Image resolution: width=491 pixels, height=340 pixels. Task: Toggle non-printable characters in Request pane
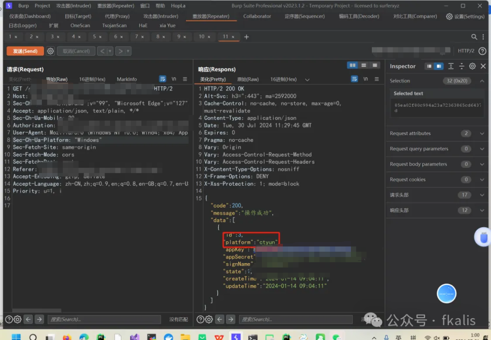pos(174,79)
